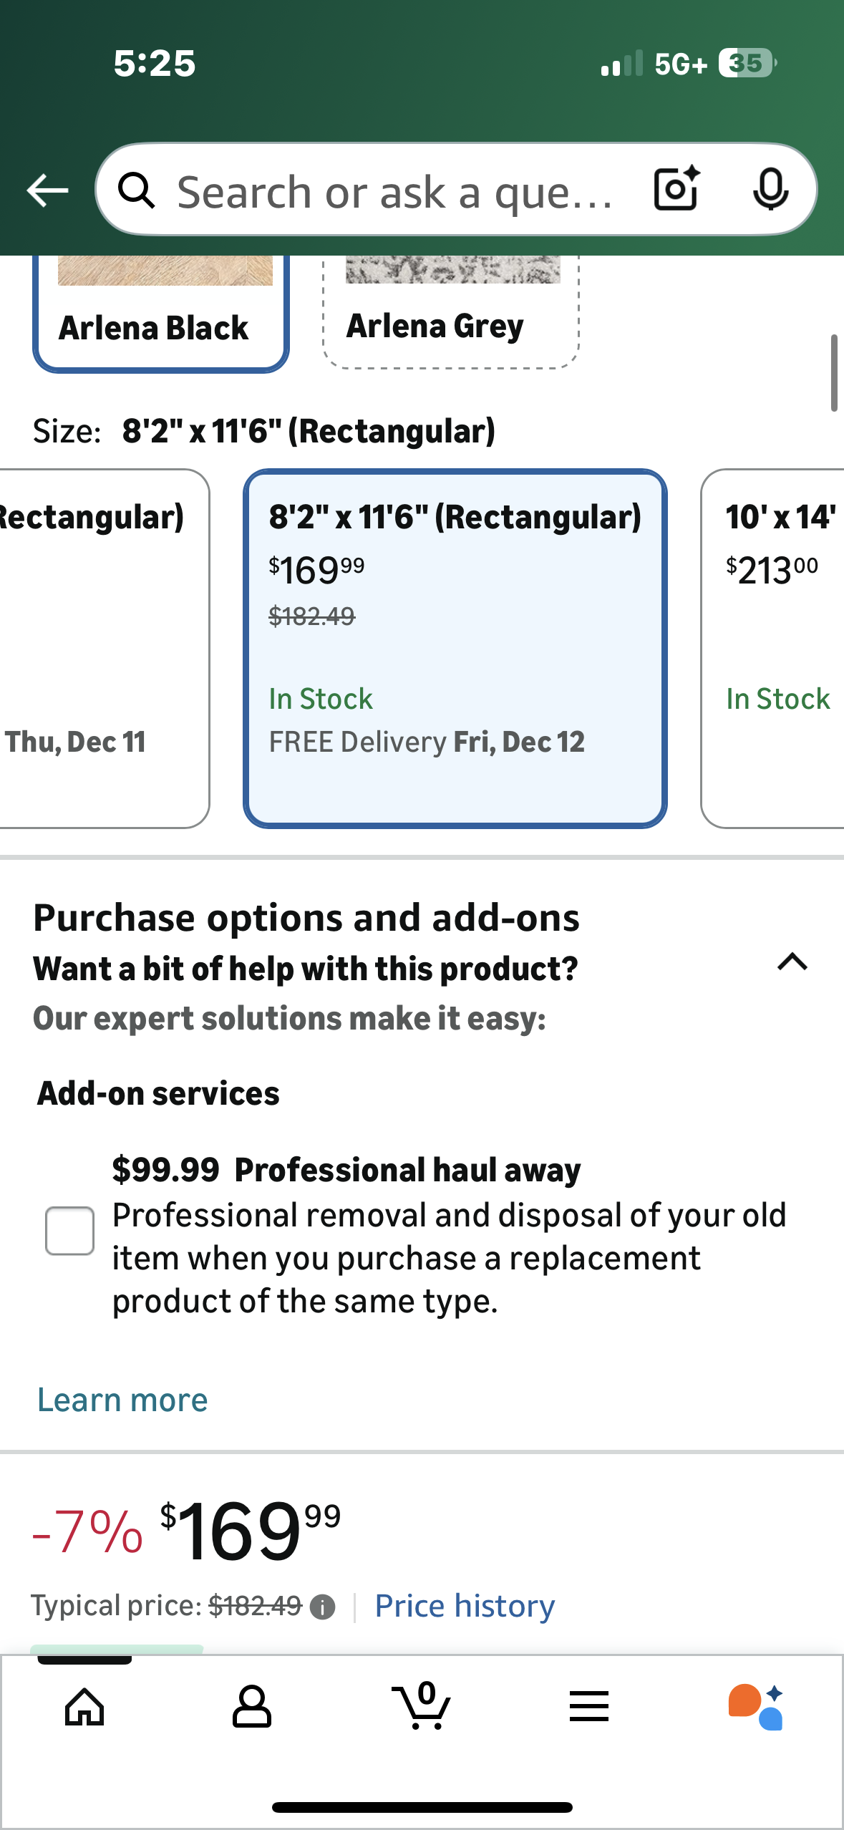Tap the camera lens search icon

click(x=676, y=190)
